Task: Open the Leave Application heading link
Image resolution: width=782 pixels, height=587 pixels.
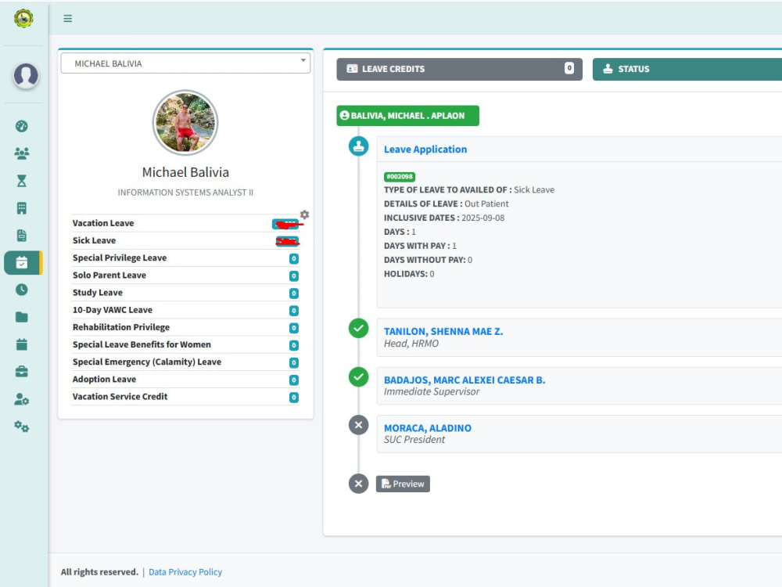Action: pos(425,149)
